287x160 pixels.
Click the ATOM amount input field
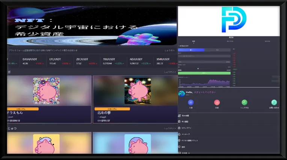point(204,62)
